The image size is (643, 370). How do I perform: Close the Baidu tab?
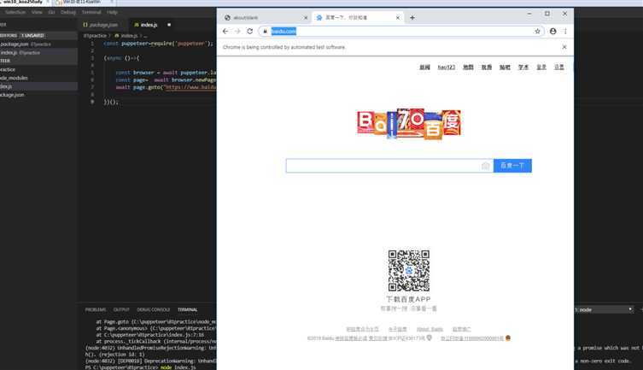[397, 18]
